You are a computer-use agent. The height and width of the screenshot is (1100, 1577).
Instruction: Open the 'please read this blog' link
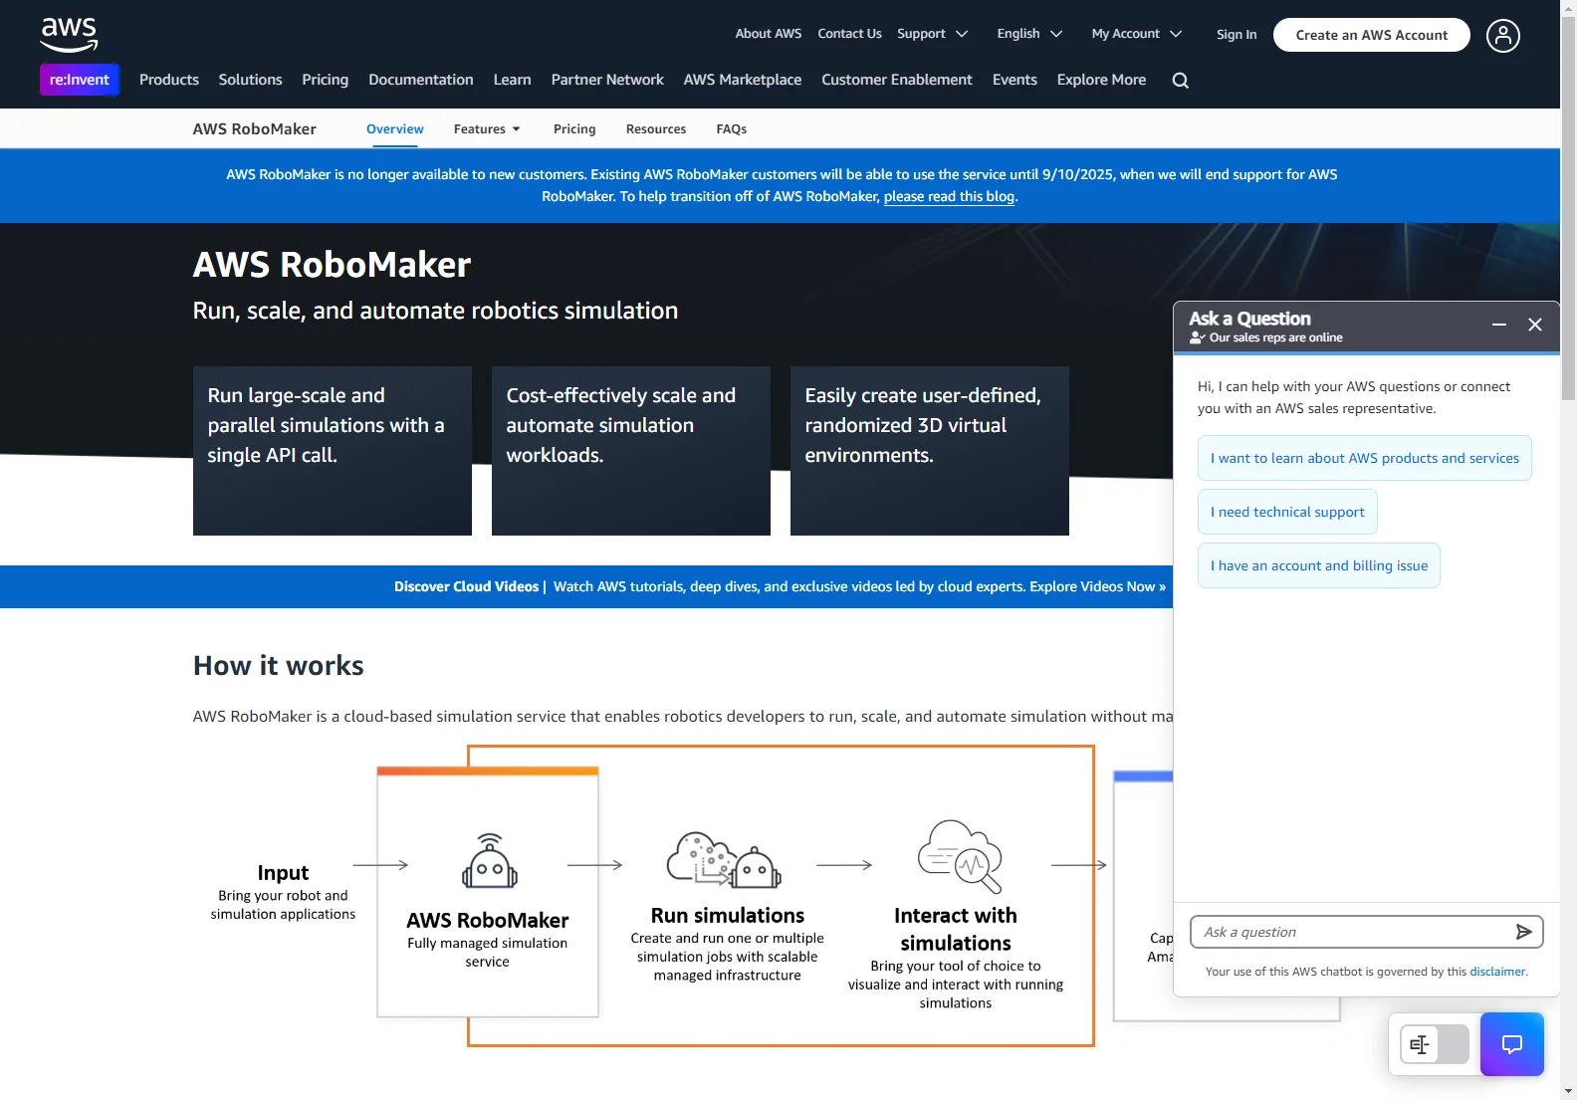[949, 197]
